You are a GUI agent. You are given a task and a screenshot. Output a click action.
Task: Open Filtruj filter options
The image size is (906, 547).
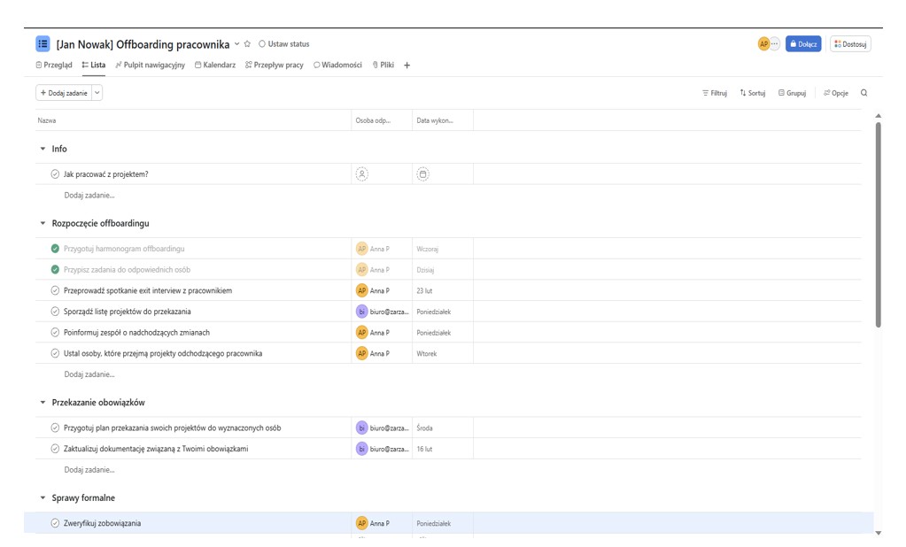point(715,93)
